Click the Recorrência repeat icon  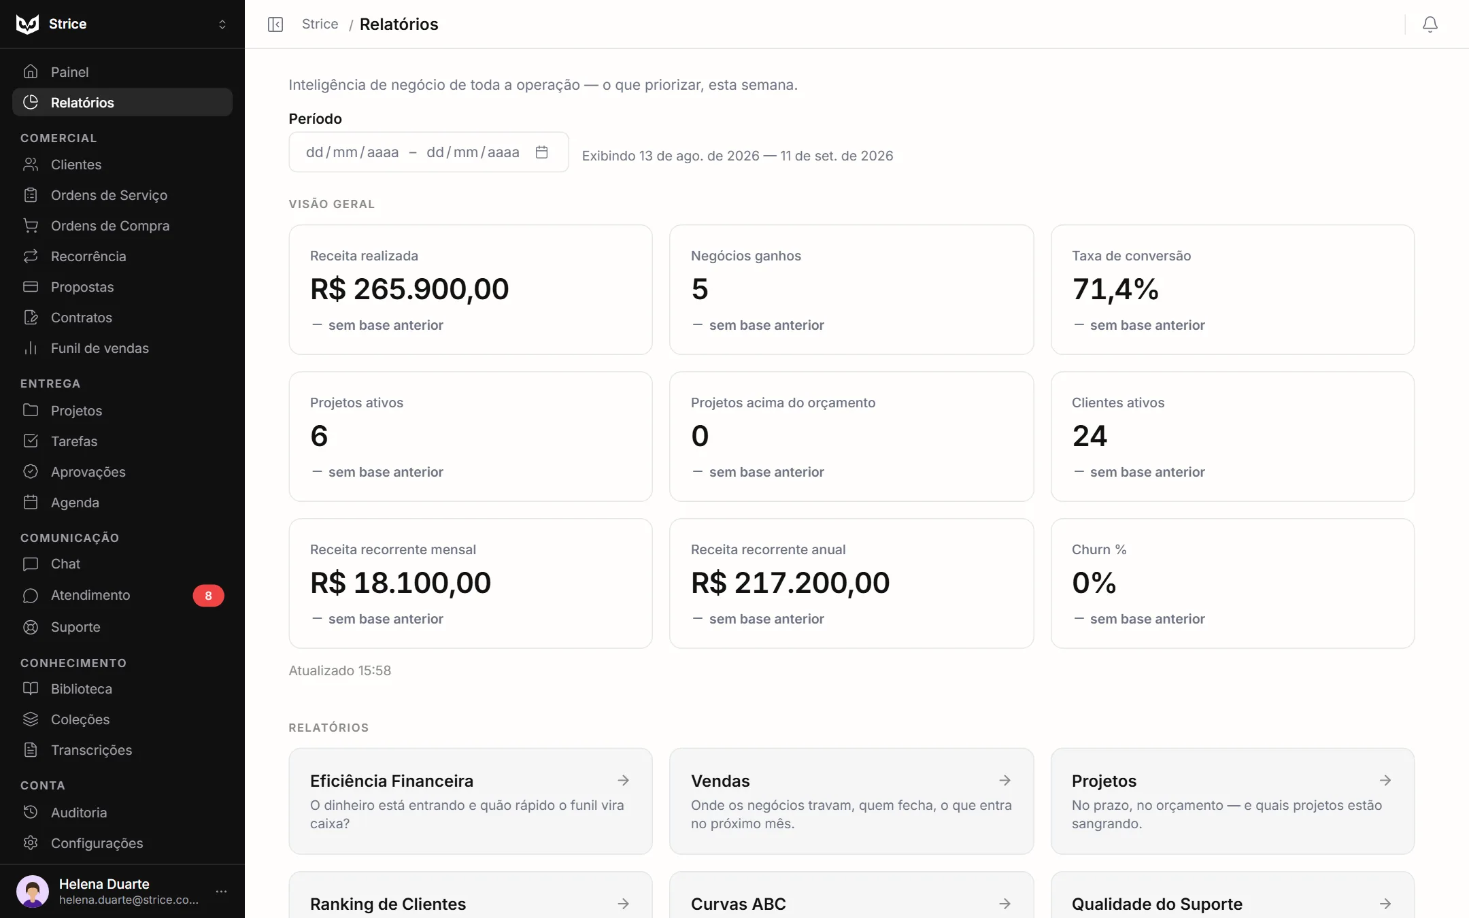(31, 256)
